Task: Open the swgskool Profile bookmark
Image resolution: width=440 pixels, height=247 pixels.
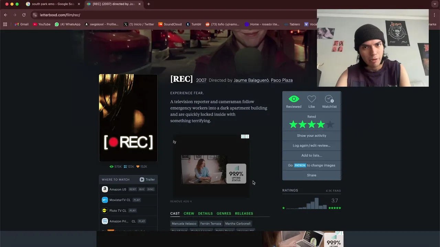Action: point(101,24)
